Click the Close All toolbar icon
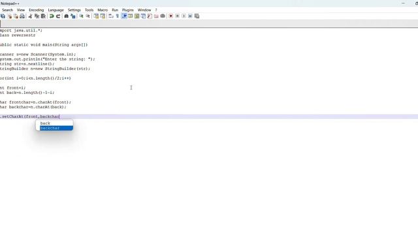The height and width of the screenshot is (235, 418). (x=16, y=16)
